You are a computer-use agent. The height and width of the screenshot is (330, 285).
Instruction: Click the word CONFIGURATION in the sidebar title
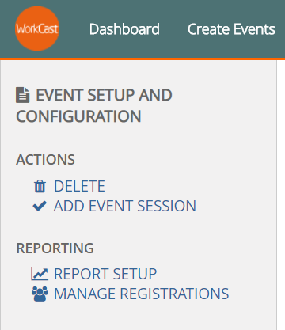(x=78, y=116)
